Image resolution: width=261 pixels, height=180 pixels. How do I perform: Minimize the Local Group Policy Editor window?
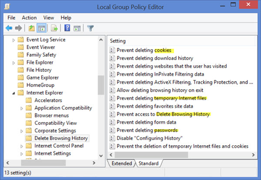223,5
